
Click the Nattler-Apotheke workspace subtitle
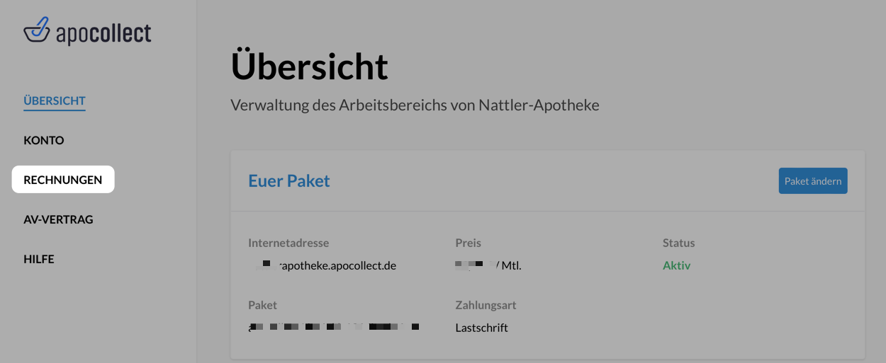[x=415, y=105]
